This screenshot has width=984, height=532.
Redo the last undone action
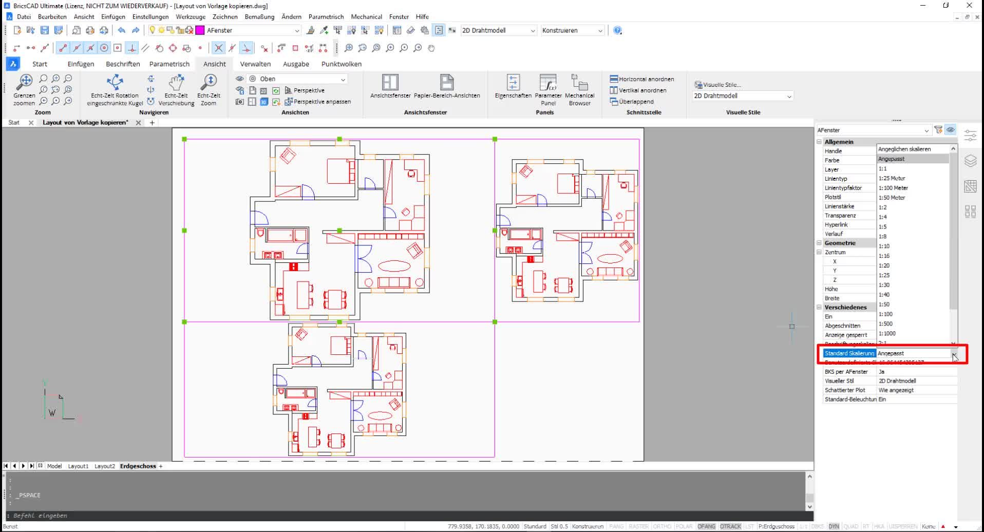136,30
